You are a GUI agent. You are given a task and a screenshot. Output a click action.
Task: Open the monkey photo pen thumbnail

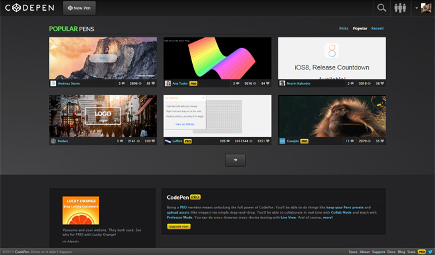(332, 116)
